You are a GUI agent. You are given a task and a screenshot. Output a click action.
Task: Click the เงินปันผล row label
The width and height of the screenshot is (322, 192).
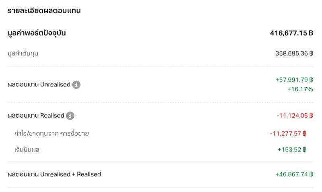pos(27,149)
